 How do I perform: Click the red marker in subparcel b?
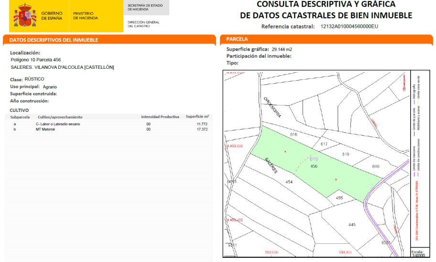[x=336, y=179]
